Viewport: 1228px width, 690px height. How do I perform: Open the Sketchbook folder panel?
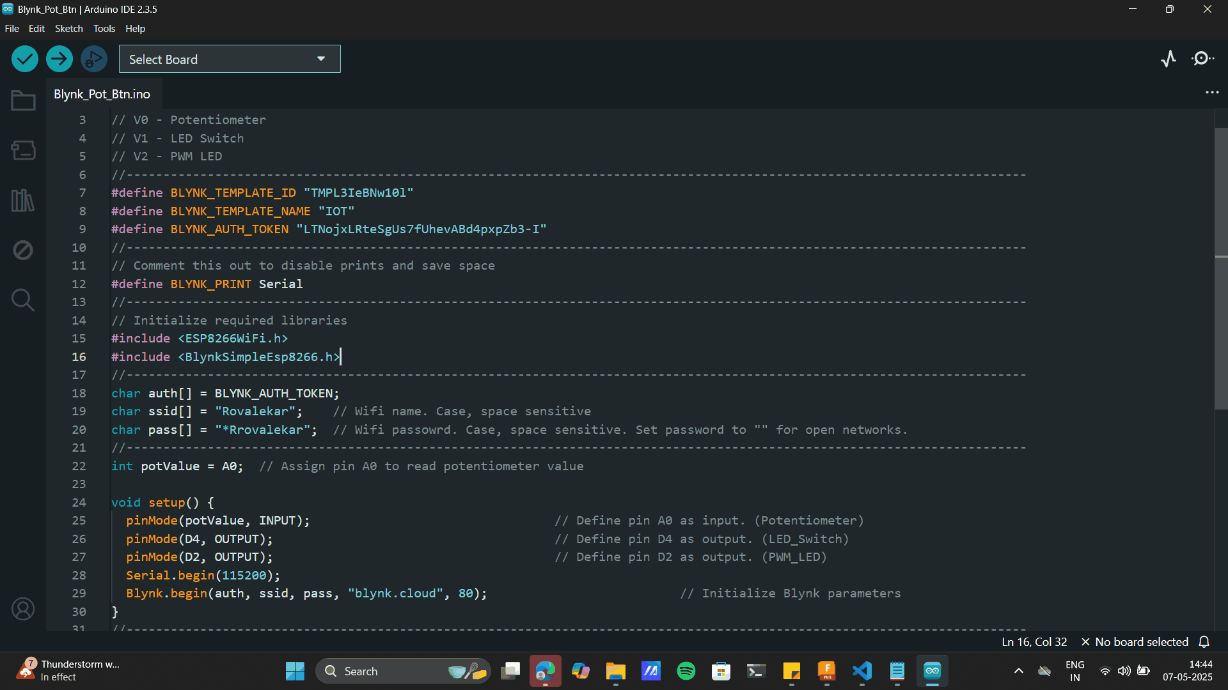23,100
